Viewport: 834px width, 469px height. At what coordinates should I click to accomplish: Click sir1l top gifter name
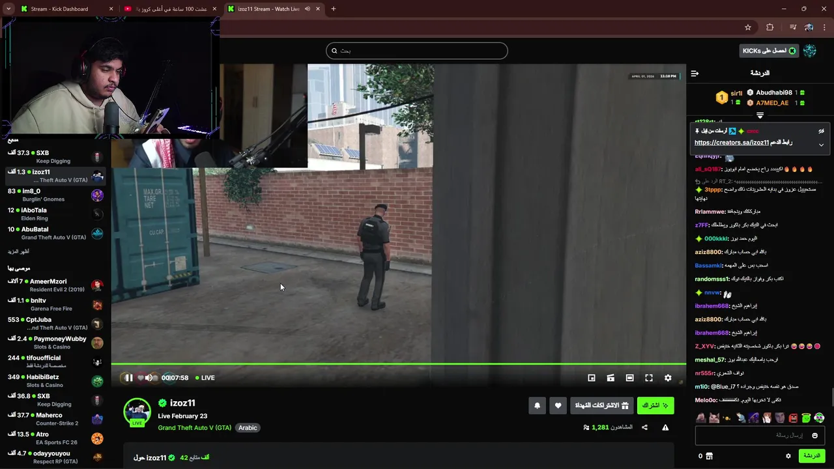point(736,93)
